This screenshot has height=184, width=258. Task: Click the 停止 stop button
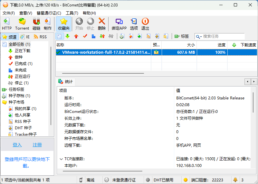90,24
